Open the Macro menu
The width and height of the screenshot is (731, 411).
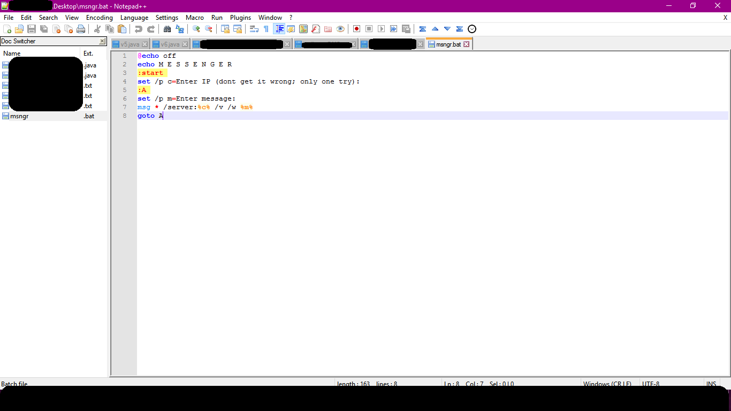195,17
